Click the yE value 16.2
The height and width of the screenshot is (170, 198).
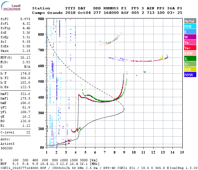coord(26,116)
